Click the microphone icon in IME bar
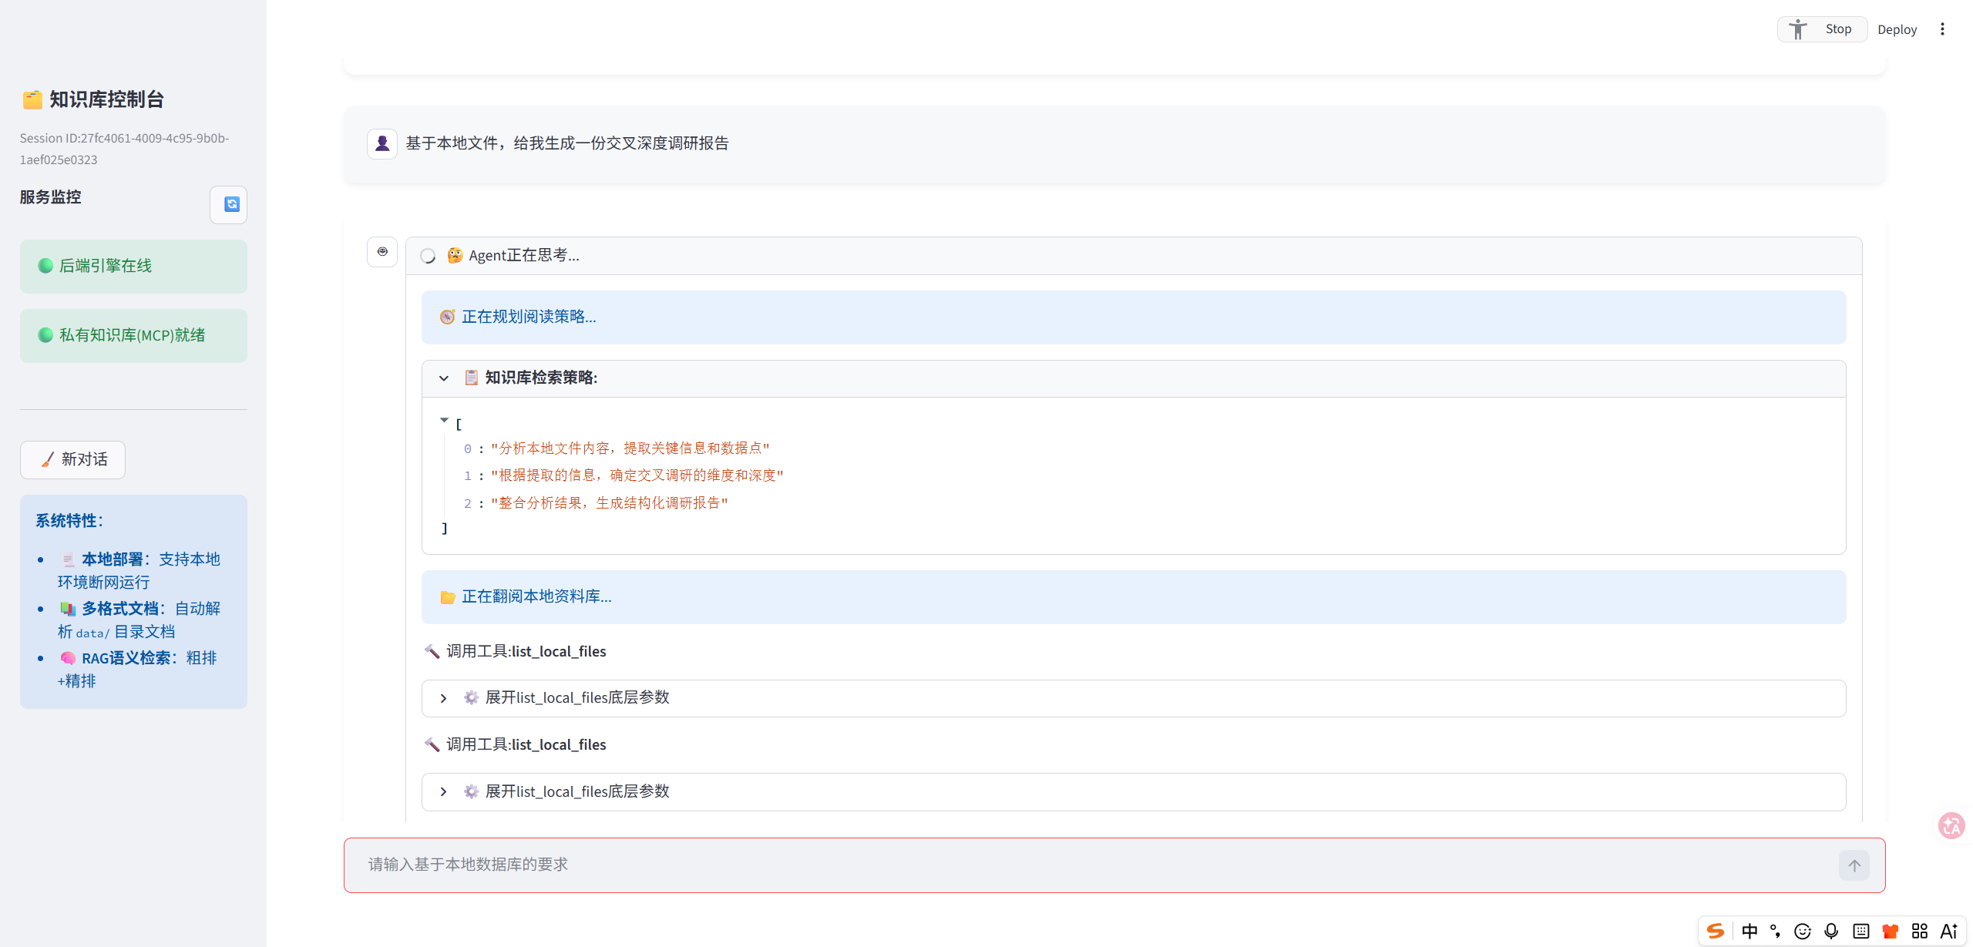 (1832, 931)
